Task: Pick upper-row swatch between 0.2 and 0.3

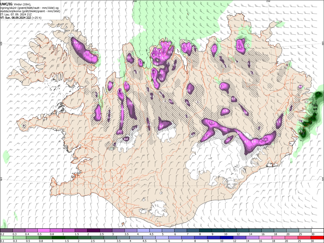Action: [6, 230]
